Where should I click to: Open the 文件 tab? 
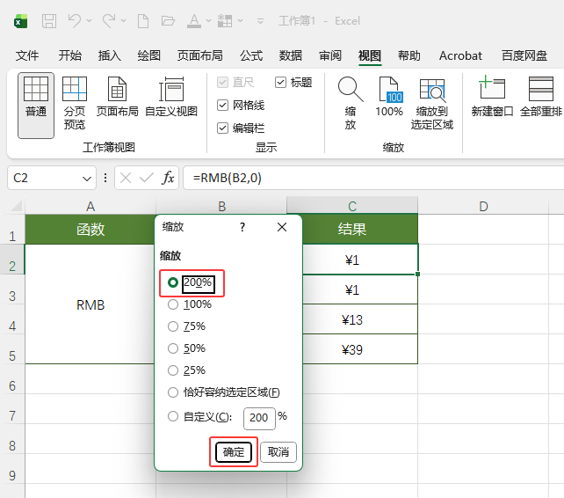click(x=27, y=55)
